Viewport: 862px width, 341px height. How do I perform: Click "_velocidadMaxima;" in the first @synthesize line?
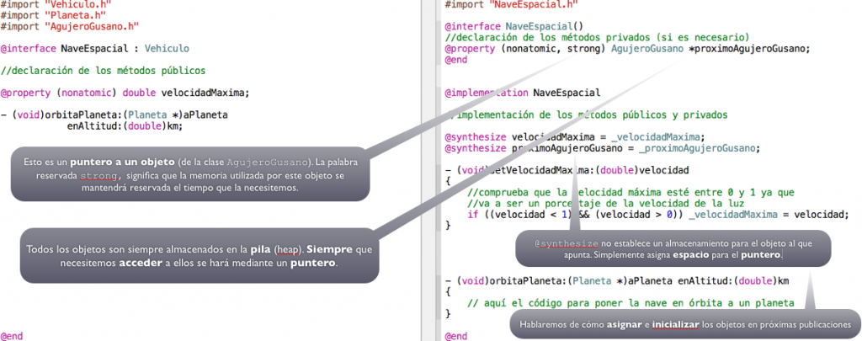tap(658, 136)
